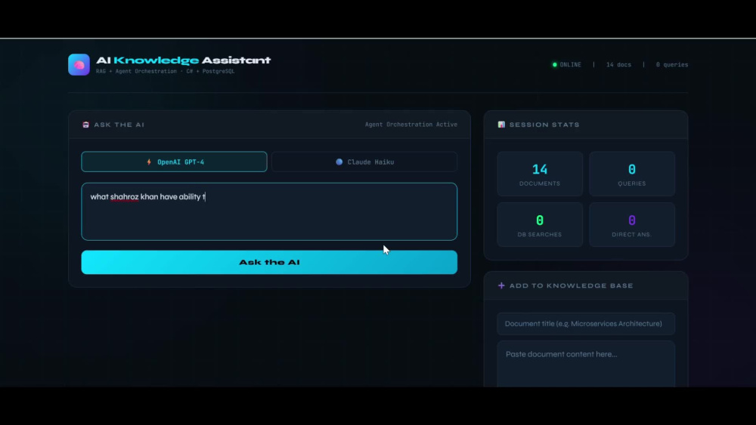Click the Paste document content text area

pos(586,364)
